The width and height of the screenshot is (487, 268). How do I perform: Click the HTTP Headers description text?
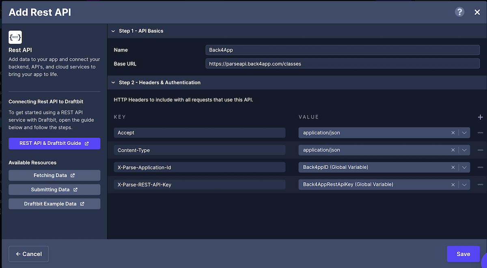click(x=183, y=99)
